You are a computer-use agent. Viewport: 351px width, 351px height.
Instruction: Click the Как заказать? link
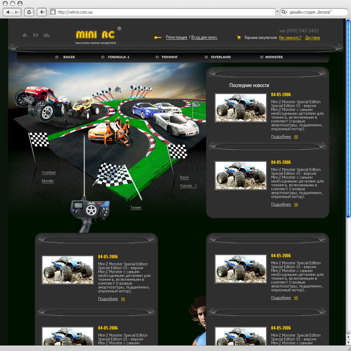coord(290,38)
